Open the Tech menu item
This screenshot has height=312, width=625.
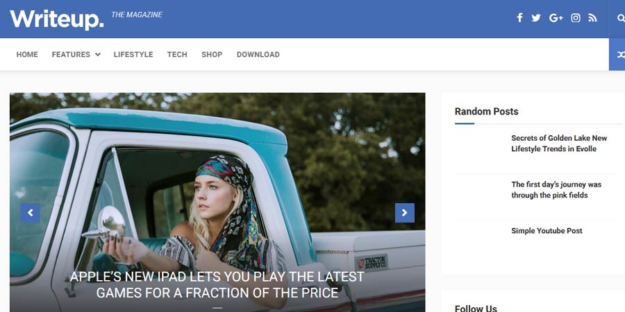177,55
